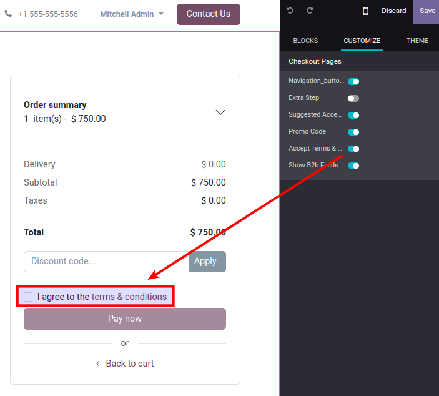Click the Back to cart chevron
439x396 pixels.
click(x=97, y=364)
